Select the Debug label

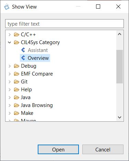click(x=28, y=66)
